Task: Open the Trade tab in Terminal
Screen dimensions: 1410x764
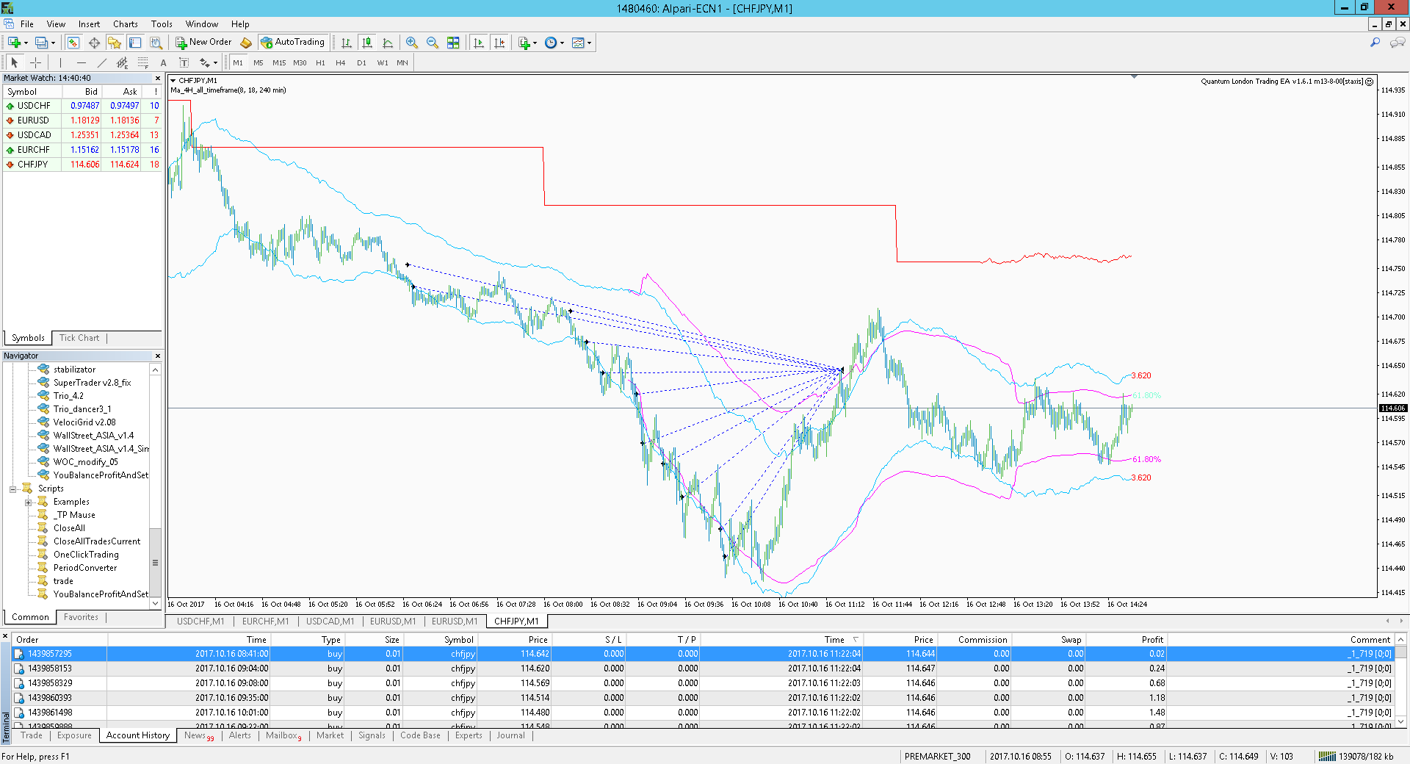Action: [32, 735]
